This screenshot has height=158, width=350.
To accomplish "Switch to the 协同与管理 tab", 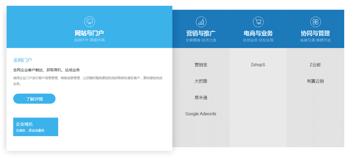I will 315,29.
